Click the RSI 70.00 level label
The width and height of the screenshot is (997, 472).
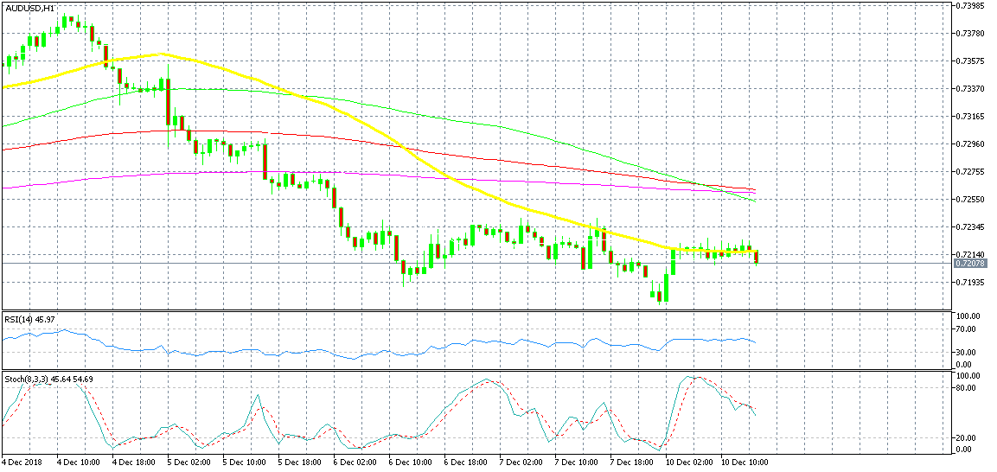pos(964,329)
